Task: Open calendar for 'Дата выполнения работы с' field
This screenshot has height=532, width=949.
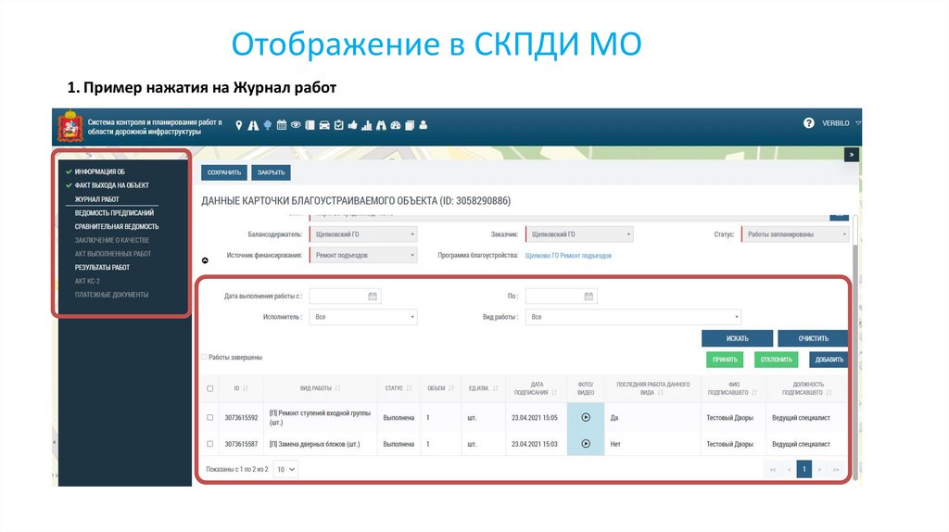Action: click(373, 296)
